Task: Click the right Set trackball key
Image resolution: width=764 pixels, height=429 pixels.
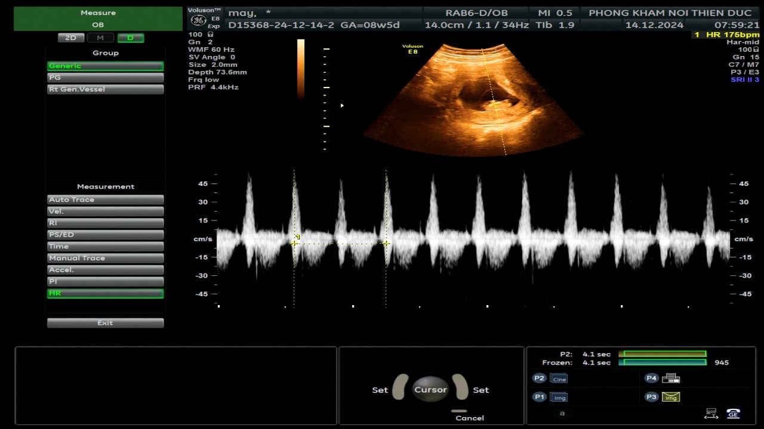Action: click(460, 387)
